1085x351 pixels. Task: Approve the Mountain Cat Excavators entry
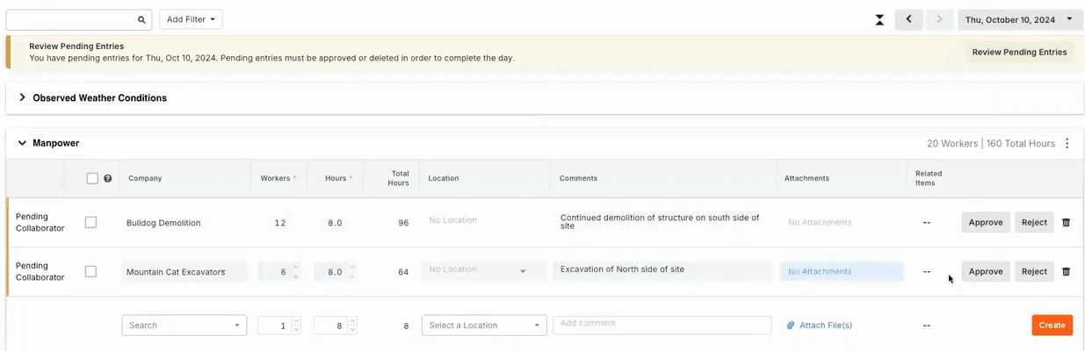(986, 272)
